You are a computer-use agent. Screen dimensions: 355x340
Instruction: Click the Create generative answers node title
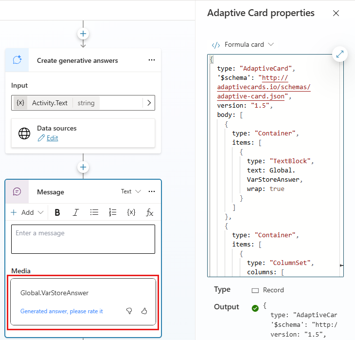pos(77,60)
